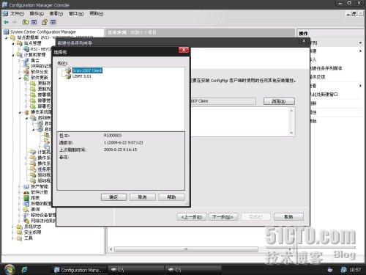Click the 计算机管理 node icon
Viewport: 366px width, 275px height.
20,55
